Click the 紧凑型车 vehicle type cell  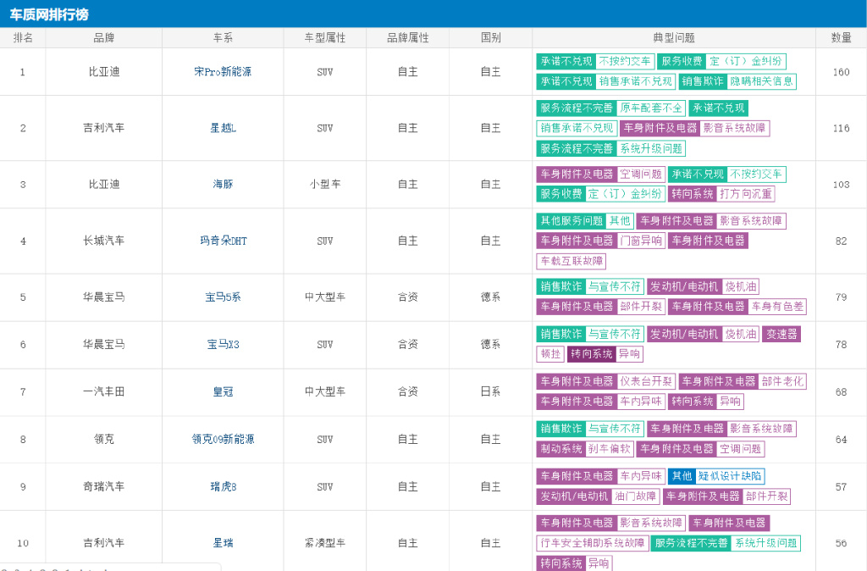click(324, 543)
